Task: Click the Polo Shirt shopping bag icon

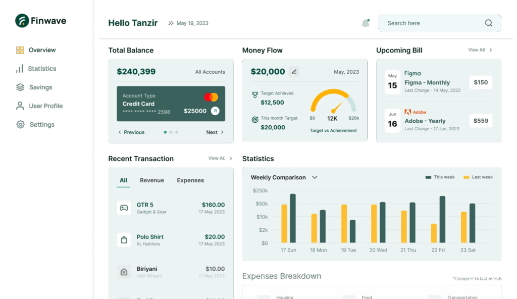Action: (124, 240)
